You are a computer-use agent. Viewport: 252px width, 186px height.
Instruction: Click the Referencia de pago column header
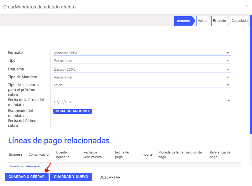pos(220,154)
